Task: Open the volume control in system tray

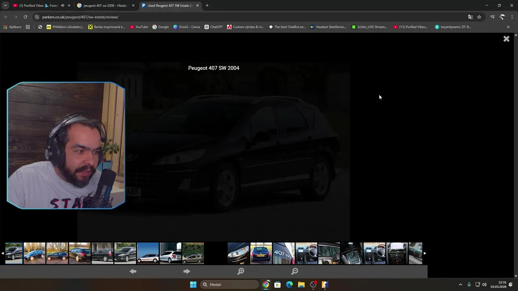Action: 484,285
